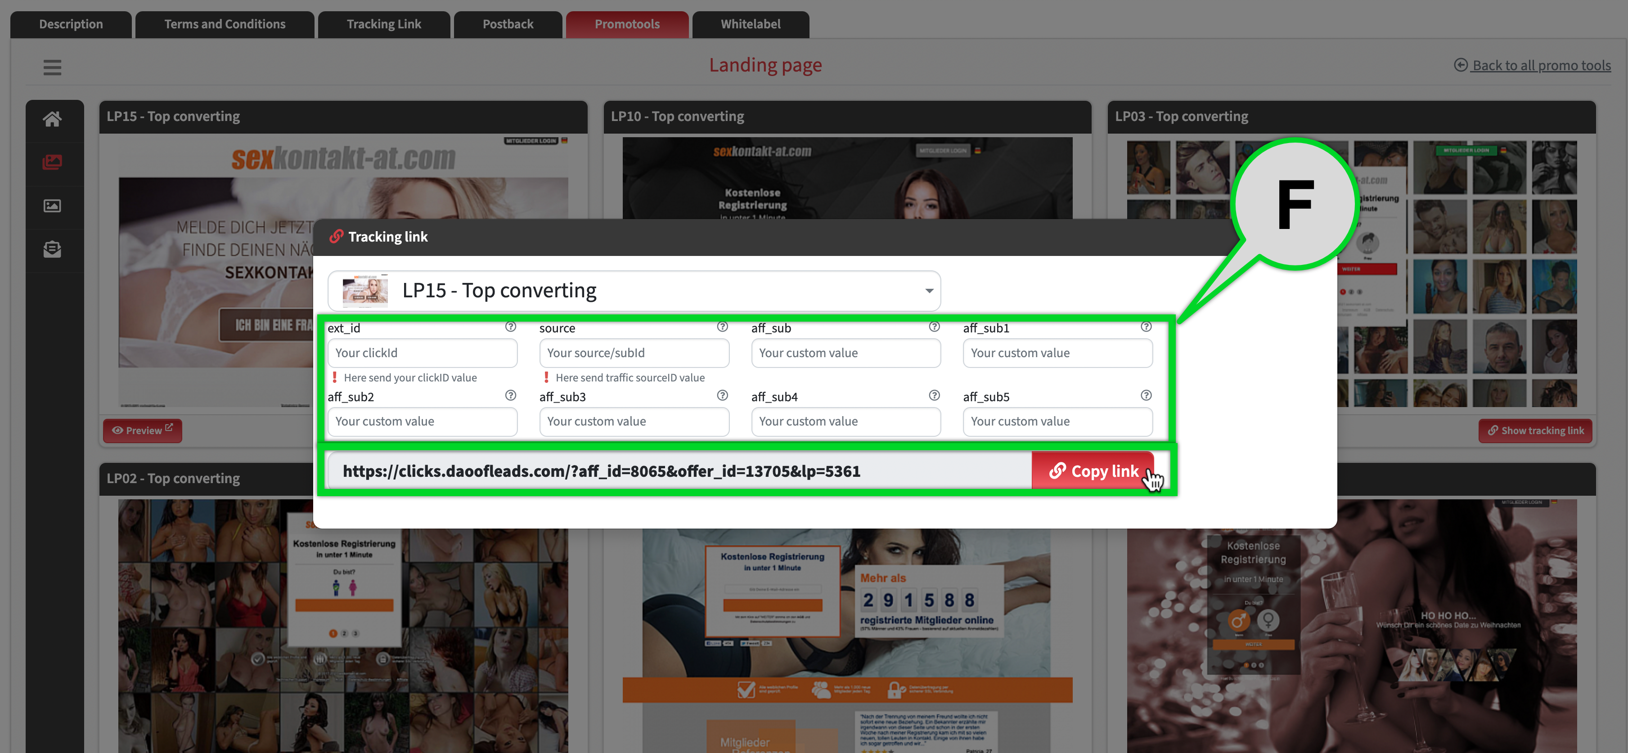Switch to the Postback tab

[508, 24]
